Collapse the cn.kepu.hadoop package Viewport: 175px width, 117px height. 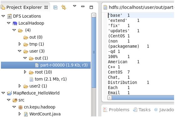point(14,107)
